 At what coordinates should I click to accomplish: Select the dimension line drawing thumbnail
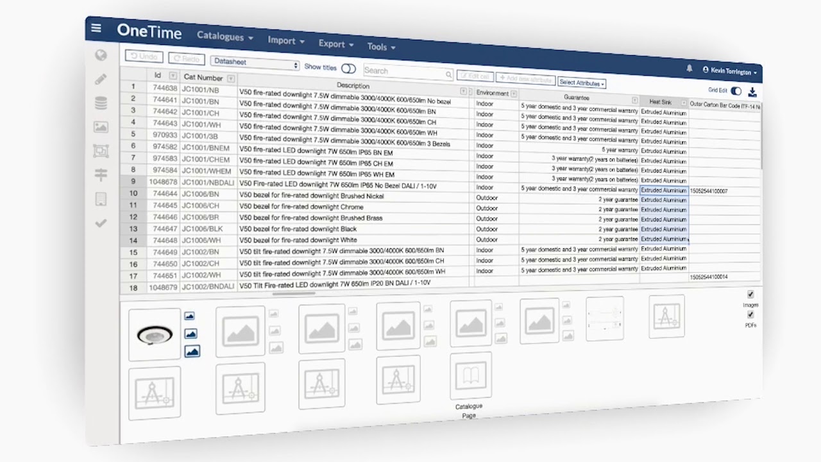point(604,318)
